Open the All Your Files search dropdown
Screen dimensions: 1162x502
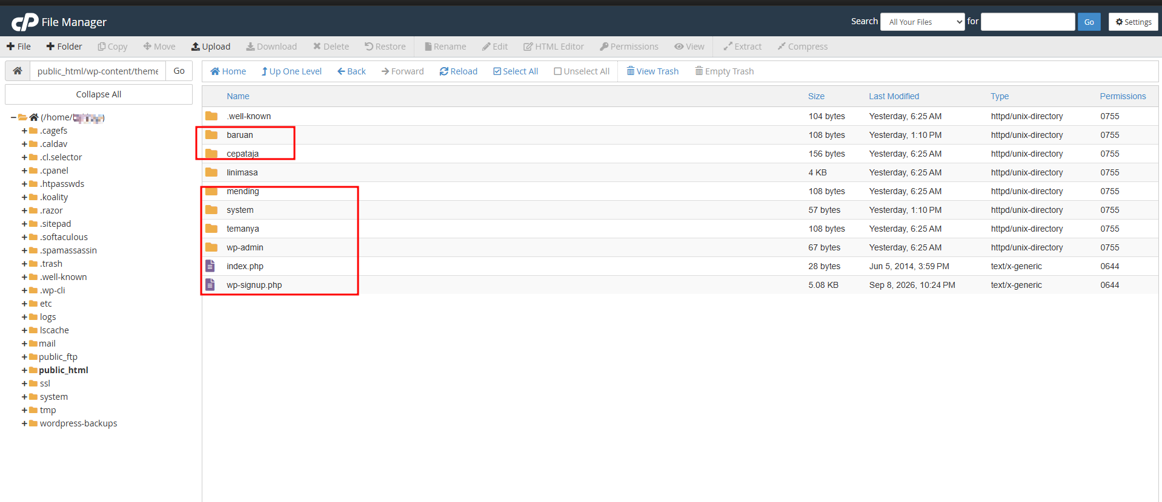pyautogui.click(x=922, y=22)
